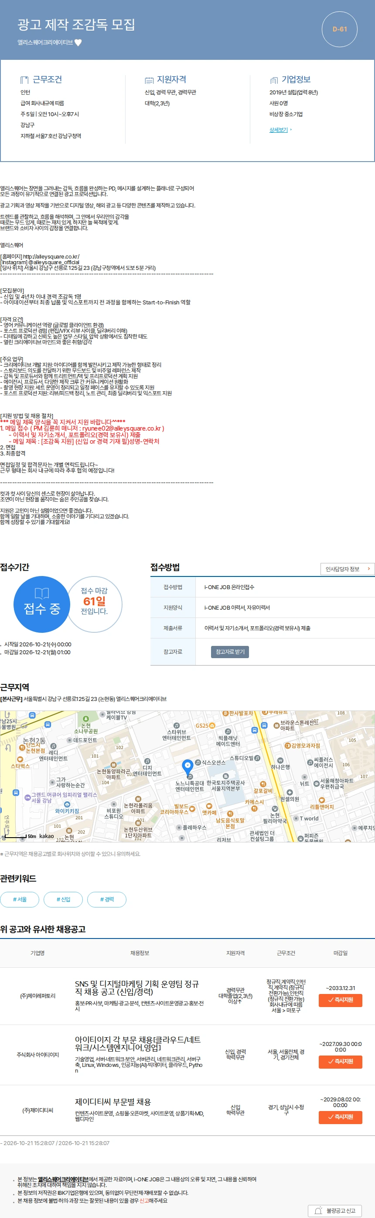
Task: Select the # 신입 keyword tag
Action: 63,899
